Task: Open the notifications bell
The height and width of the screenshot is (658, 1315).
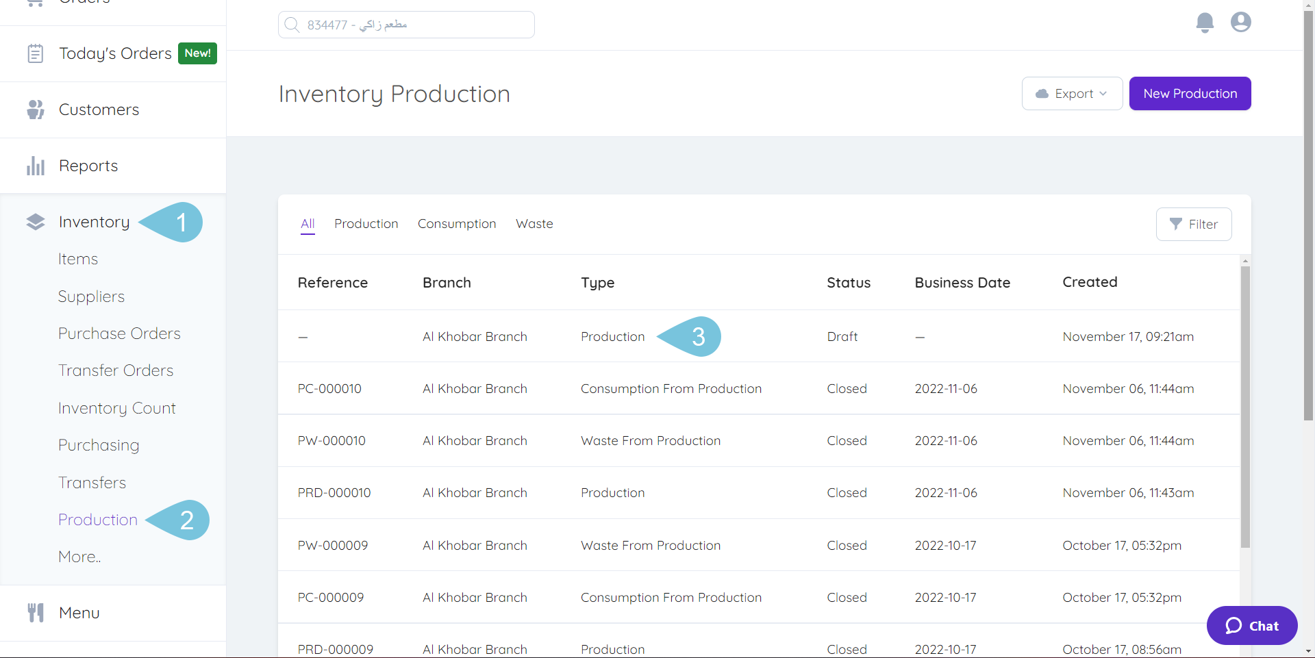Action: click(1205, 22)
